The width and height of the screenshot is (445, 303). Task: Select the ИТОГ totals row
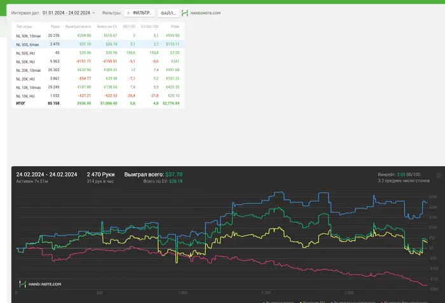point(98,104)
